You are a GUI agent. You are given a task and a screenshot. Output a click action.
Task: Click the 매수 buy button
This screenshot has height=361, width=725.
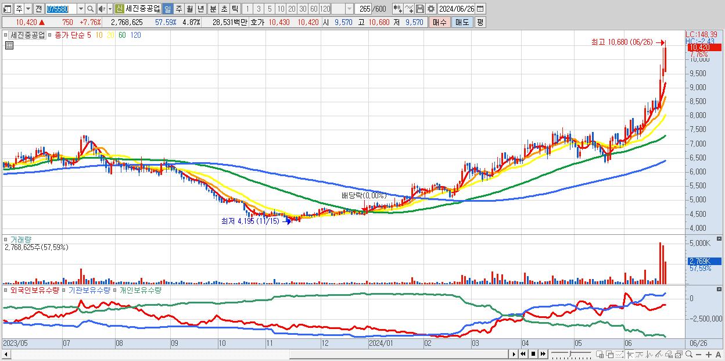point(440,22)
